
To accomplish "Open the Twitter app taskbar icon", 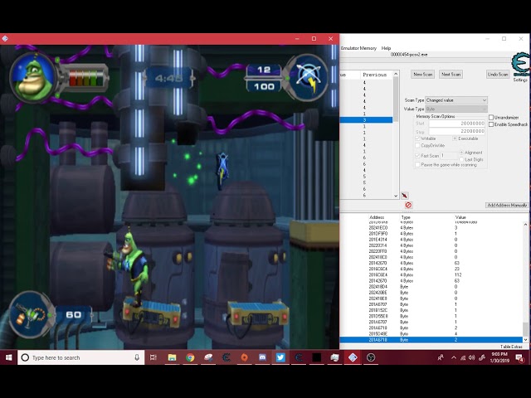I will pos(280,357).
